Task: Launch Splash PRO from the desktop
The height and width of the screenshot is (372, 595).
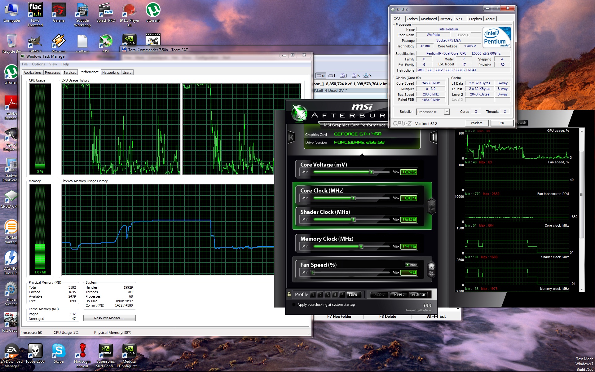Action: click(x=106, y=13)
